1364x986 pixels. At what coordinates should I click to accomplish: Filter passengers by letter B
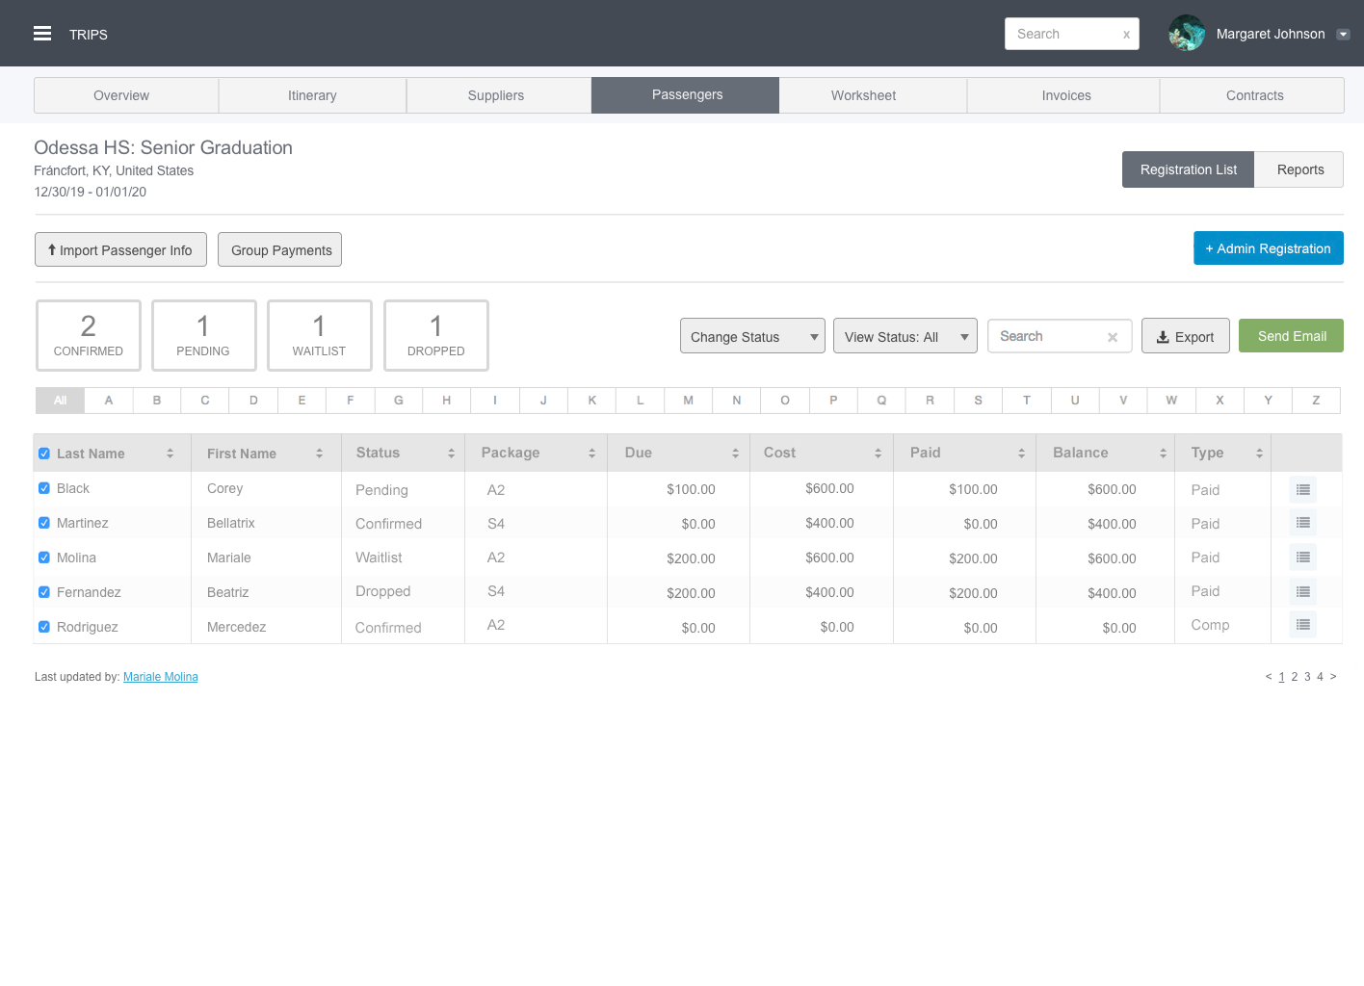(x=157, y=401)
